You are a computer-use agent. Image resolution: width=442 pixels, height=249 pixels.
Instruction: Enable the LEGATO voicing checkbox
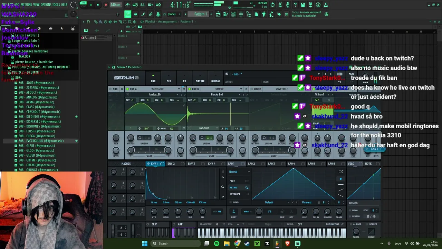[349, 216]
